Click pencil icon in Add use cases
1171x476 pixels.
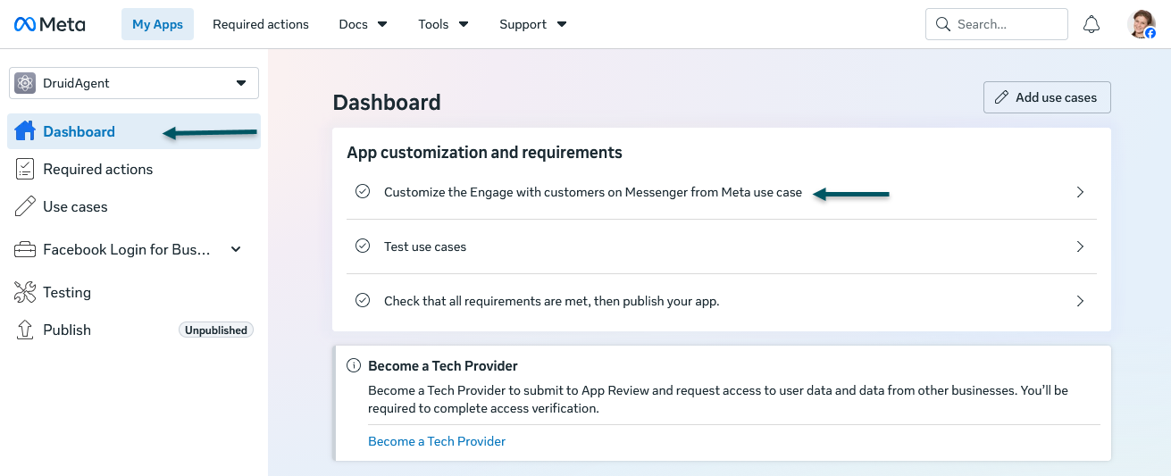coord(1001,97)
